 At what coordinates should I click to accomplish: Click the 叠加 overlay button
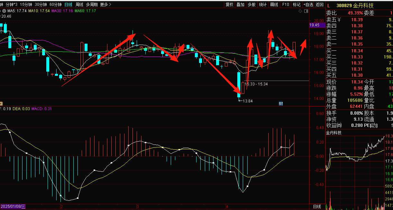point(240,4)
